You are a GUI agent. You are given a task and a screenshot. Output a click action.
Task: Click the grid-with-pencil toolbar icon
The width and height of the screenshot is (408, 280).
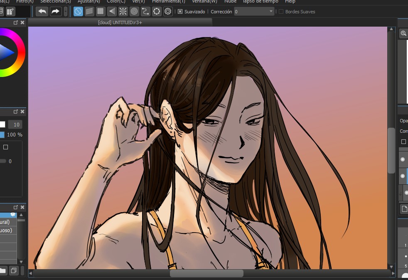tap(10, 12)
